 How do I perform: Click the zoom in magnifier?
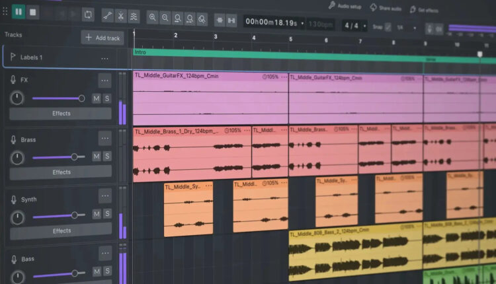[x=153, y=17]
